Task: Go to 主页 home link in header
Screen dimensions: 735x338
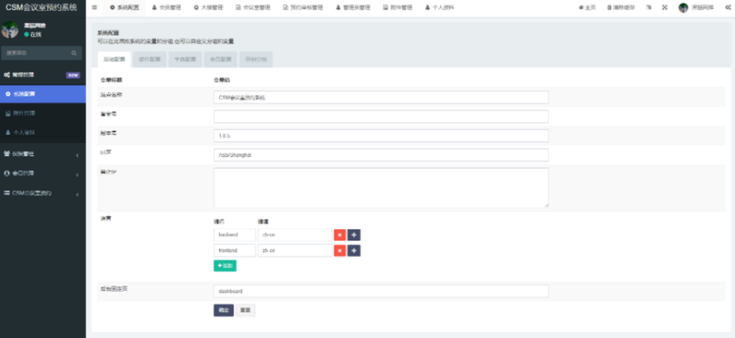Action: (587, 7)
